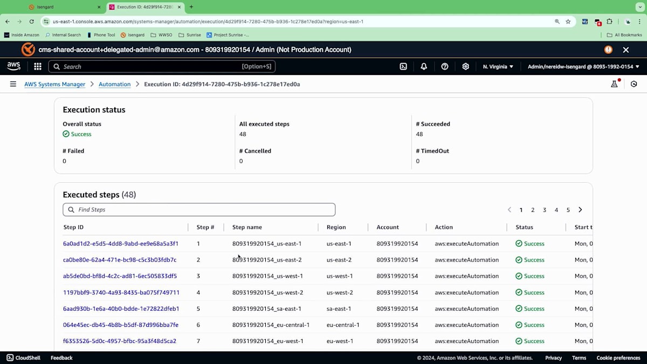Open browser extensions puzzle icon
Viewport: 647px width, 364px height.
coord(610,22)
